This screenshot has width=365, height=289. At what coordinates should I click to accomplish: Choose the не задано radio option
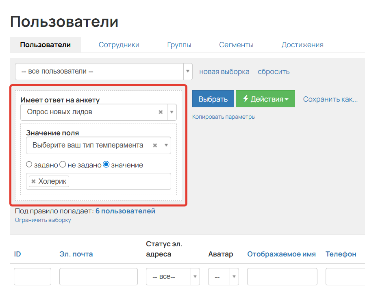[63, 164]
